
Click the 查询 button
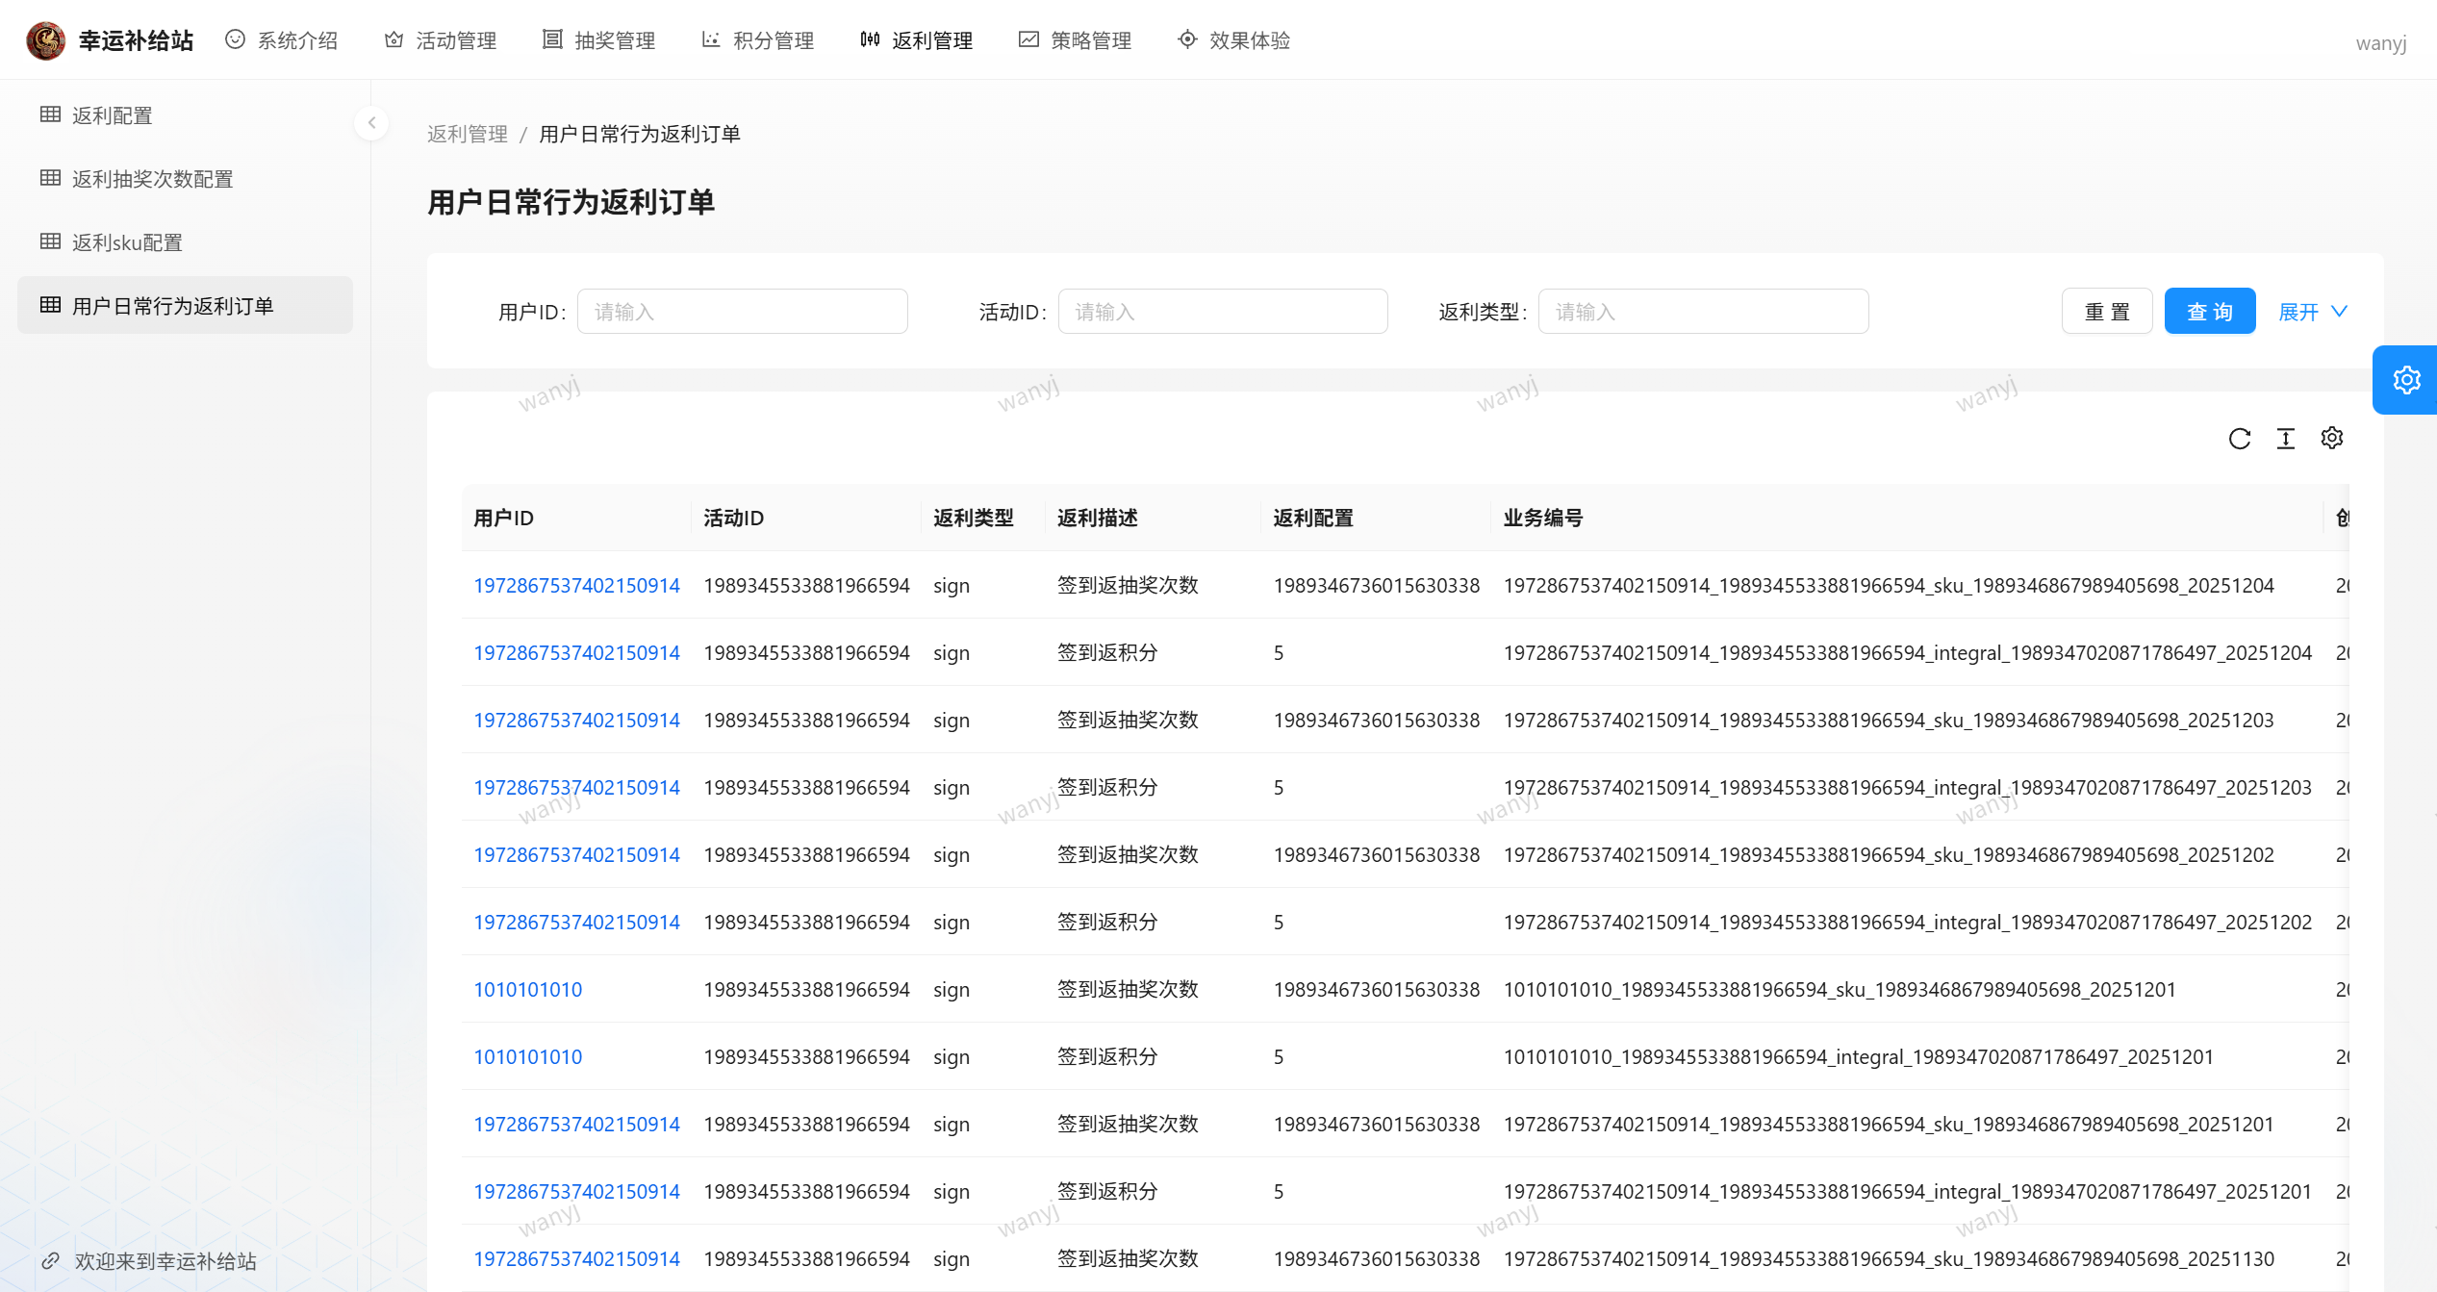(x=2209, y=312)
